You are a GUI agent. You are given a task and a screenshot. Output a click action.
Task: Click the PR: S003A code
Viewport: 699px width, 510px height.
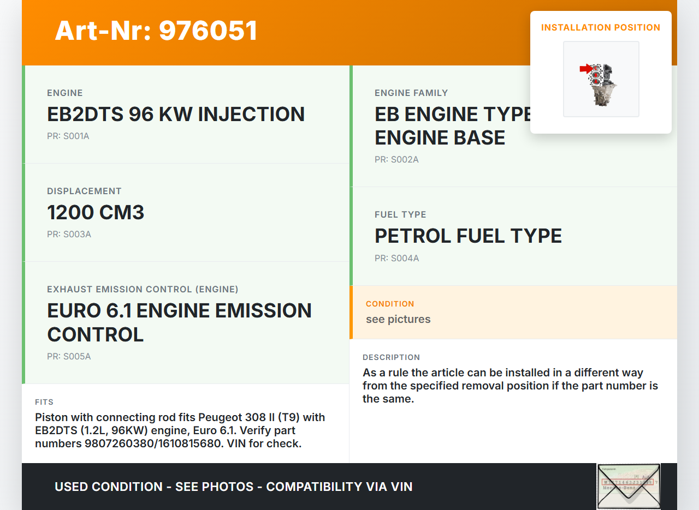tap(69, 235)
